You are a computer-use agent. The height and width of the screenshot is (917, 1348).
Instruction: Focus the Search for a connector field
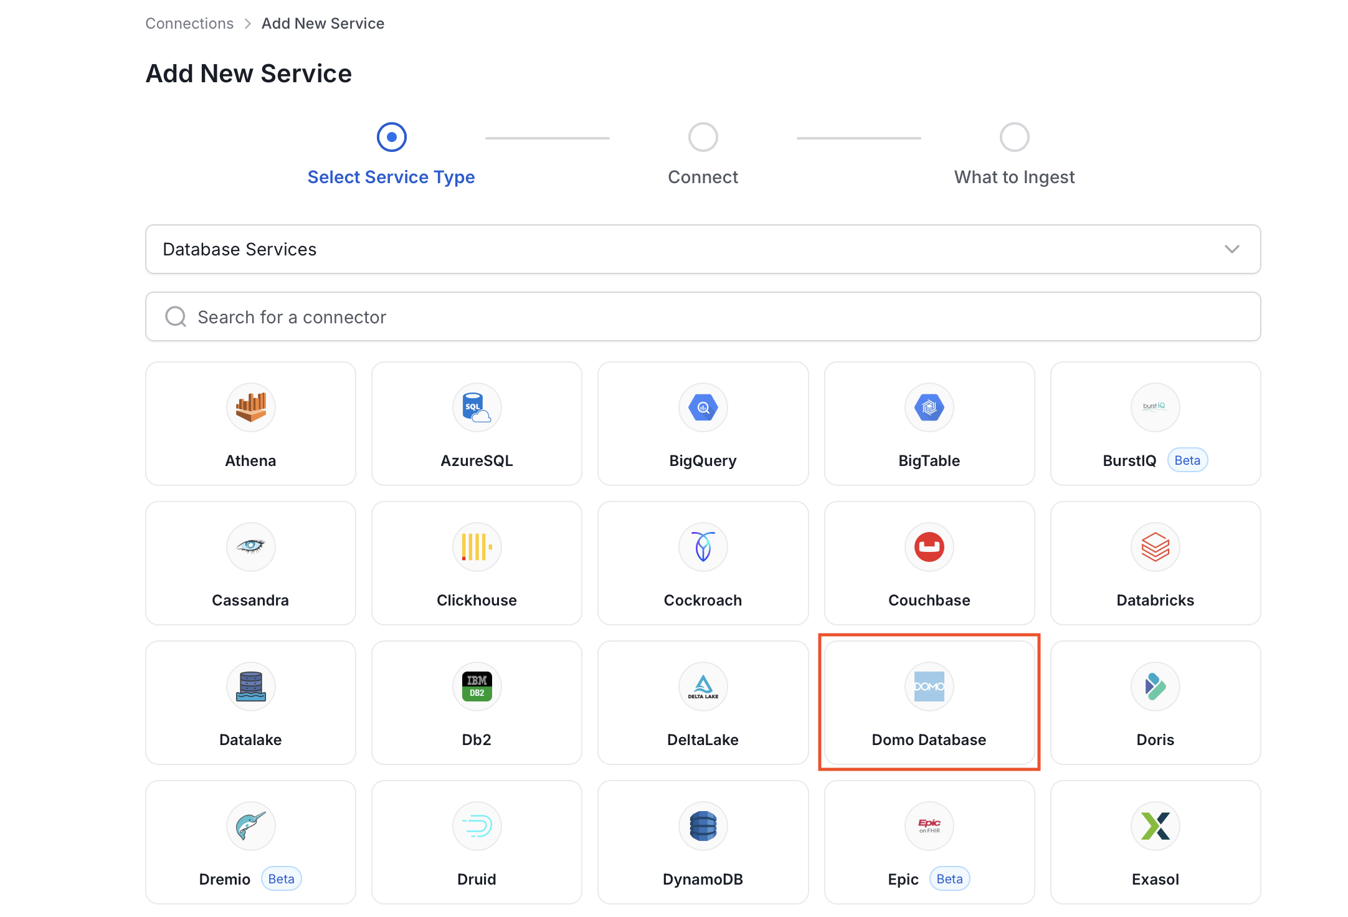click(x=703, y=316)
